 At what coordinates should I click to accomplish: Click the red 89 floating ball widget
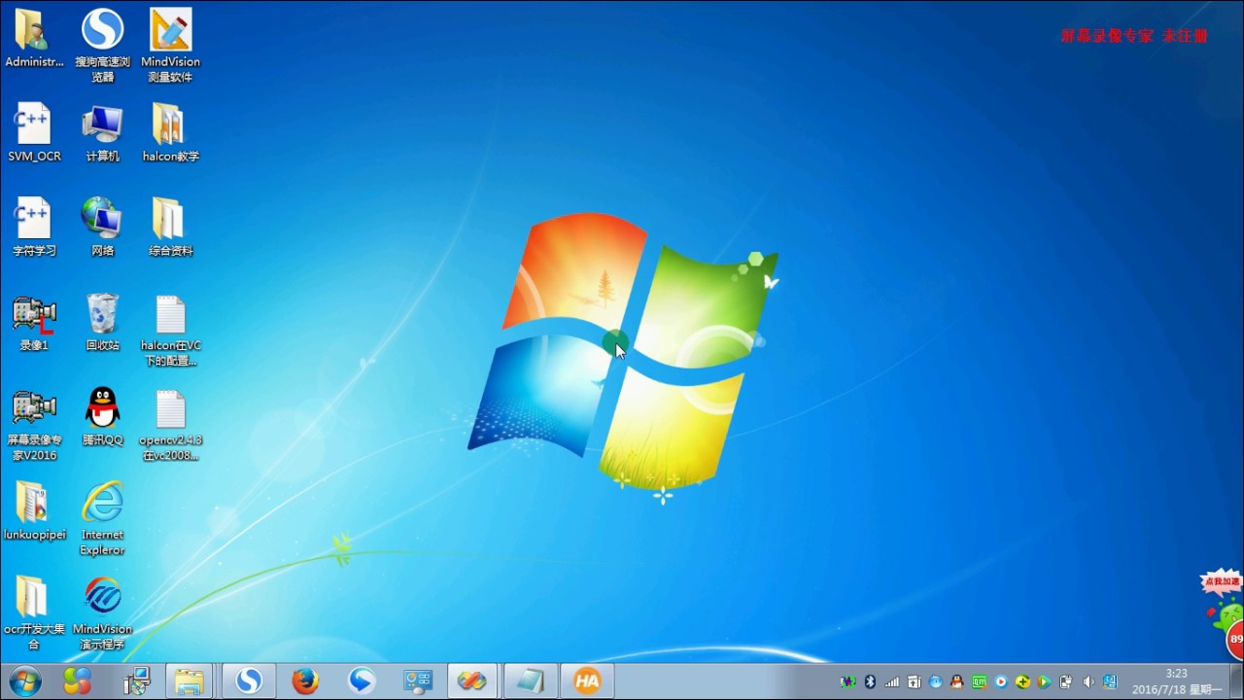coord(1235,639)
